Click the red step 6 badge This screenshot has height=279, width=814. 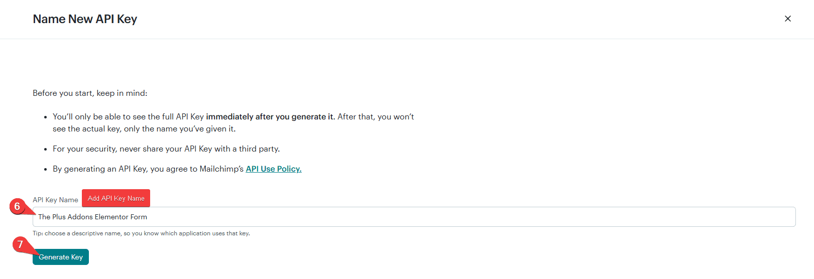(17, 206)
